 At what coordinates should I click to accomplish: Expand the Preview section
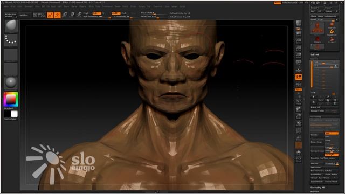[x=315, y=192]
